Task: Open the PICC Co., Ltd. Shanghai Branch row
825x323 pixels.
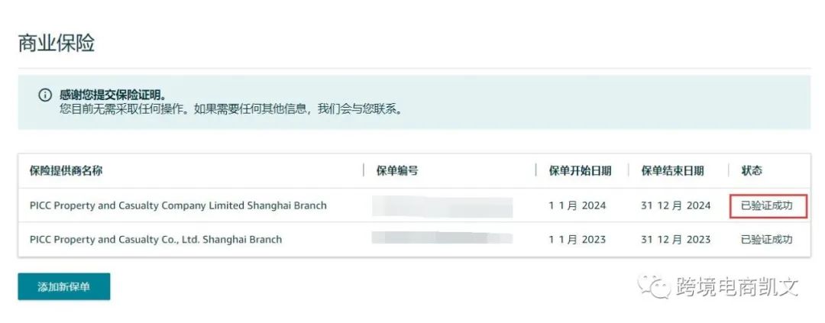Action: [414, 240]
